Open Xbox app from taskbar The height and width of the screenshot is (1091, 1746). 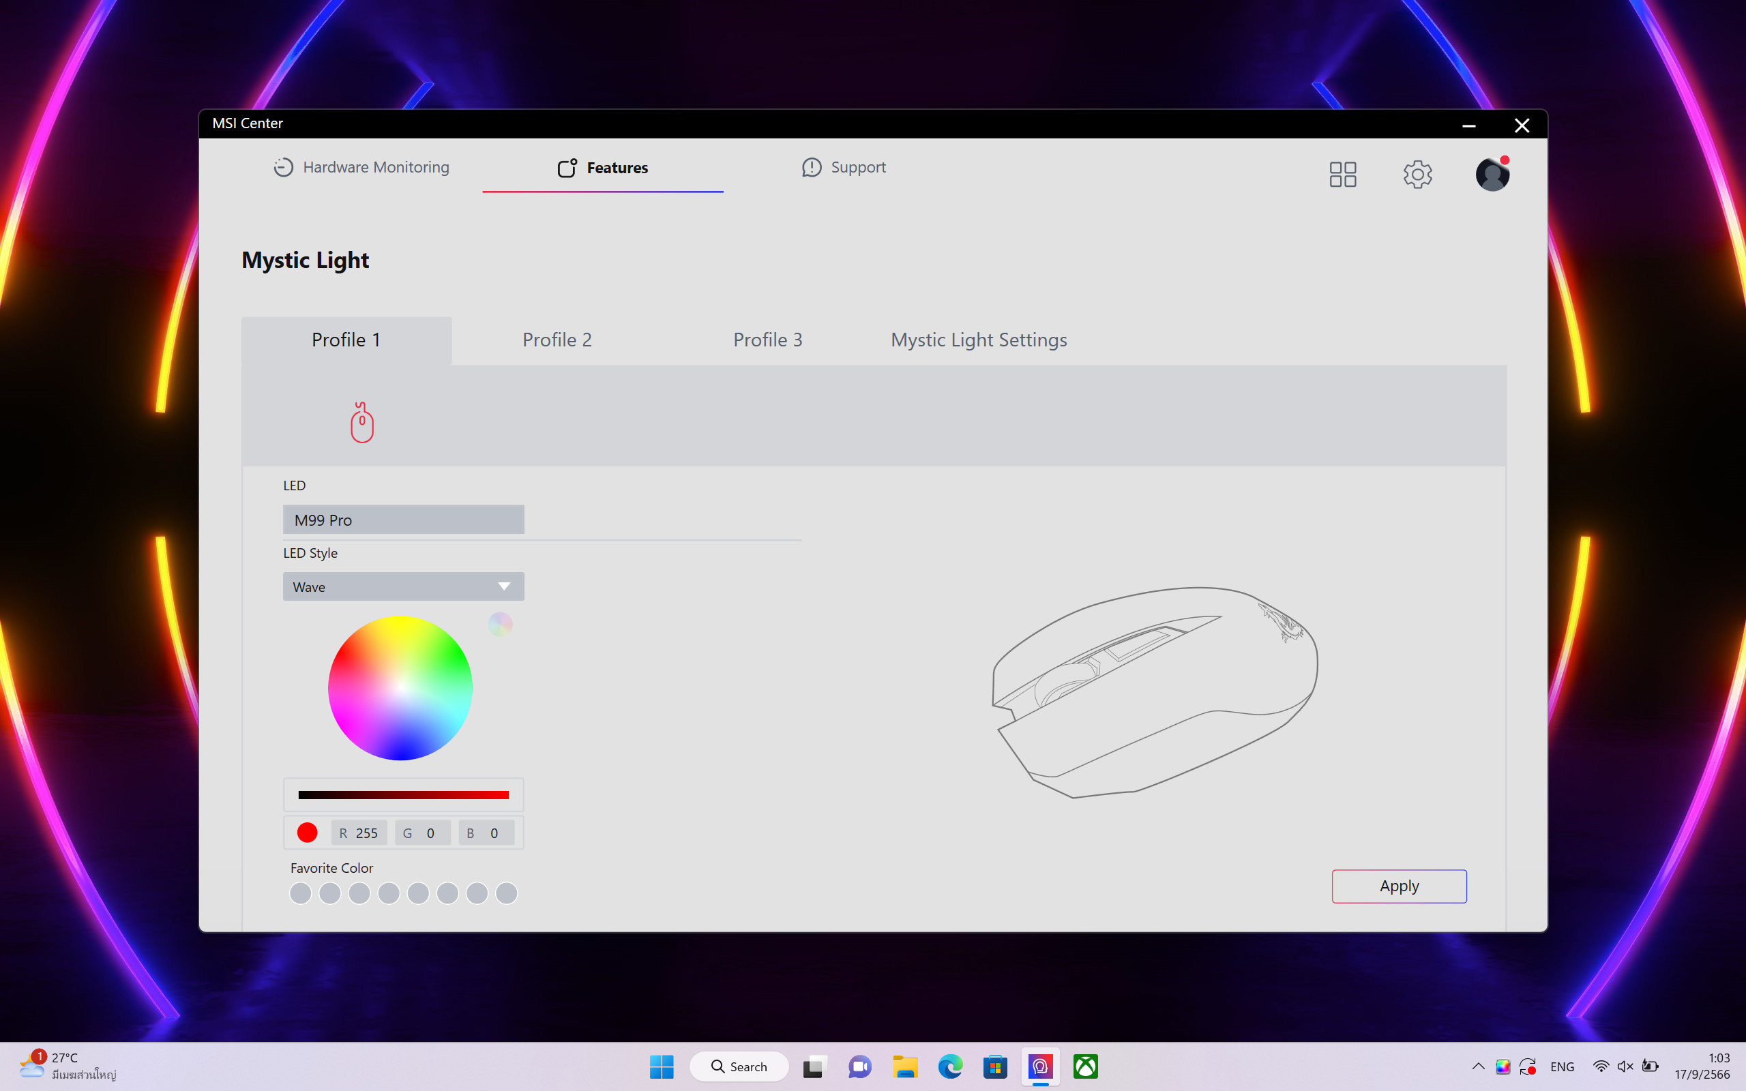1085,1066
